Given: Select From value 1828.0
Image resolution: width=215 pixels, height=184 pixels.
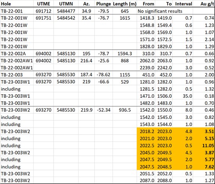Looking at the screenshot, I should coord(147,47).
